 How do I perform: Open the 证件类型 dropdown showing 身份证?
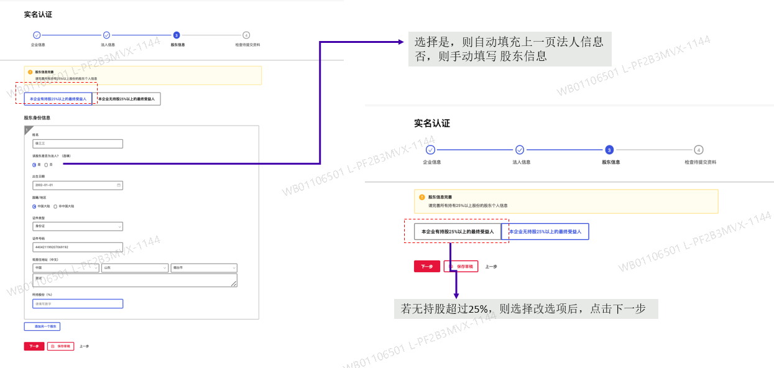point(78,226)
